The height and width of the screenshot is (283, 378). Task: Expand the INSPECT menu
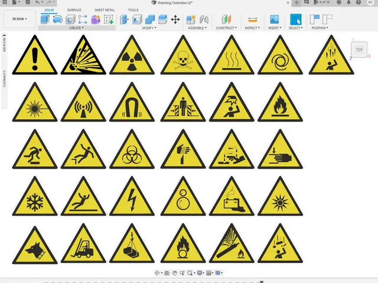pos(252,28)
